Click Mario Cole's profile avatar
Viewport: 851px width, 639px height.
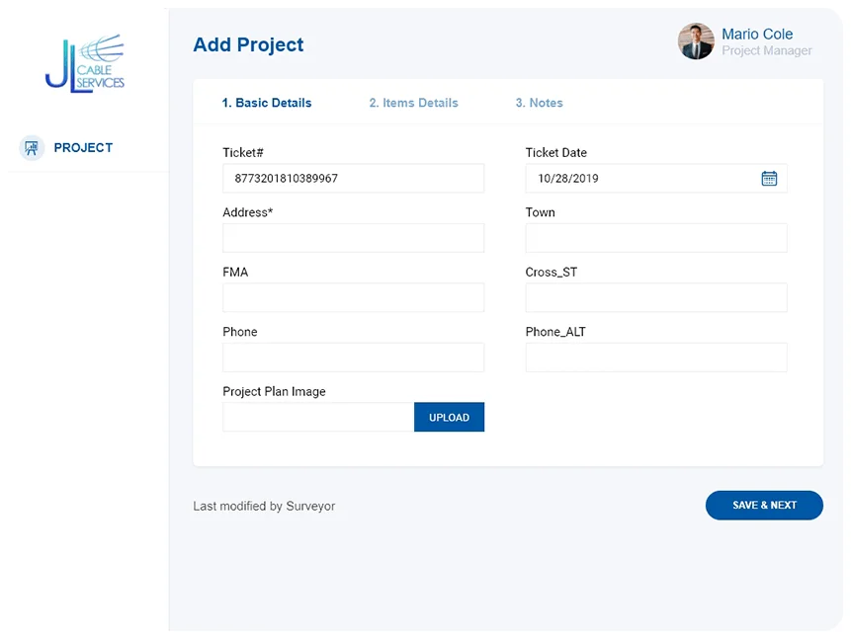[x=696, y=43]
